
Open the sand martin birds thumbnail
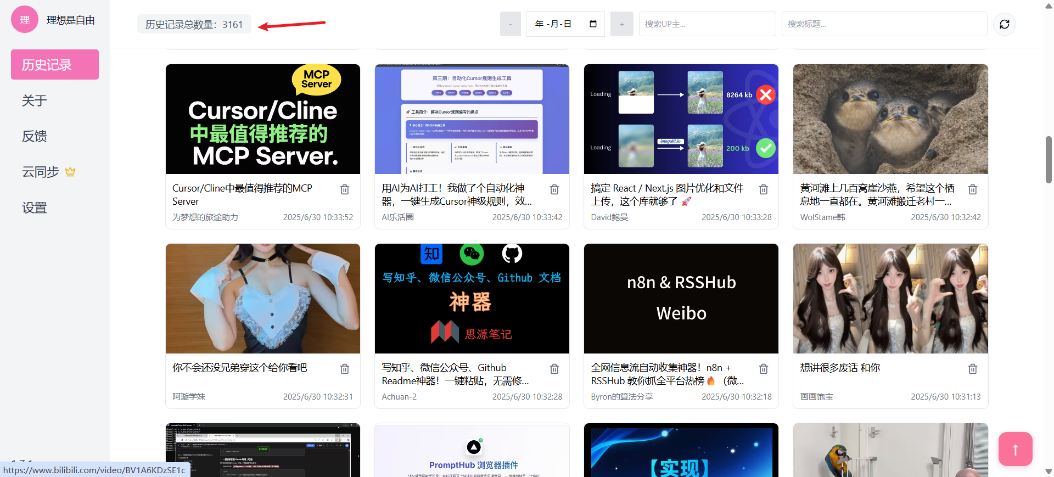tap(890, 119)
